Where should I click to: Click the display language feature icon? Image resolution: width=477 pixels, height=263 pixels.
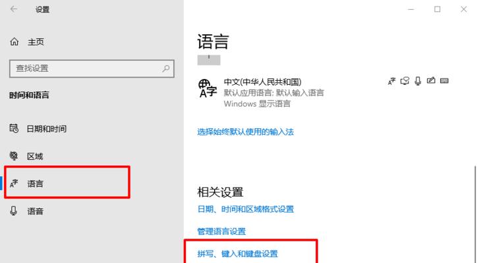391,81
